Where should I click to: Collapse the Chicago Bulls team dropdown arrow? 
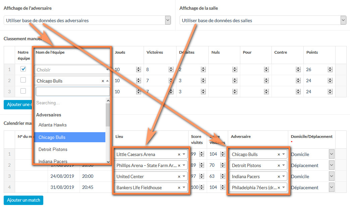[107, 81]
